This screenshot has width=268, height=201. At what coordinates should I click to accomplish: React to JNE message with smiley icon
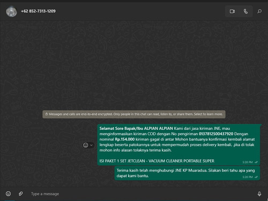(86, 145)
